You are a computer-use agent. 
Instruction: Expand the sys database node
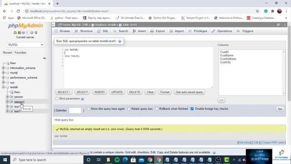click(x=3, y=82)
